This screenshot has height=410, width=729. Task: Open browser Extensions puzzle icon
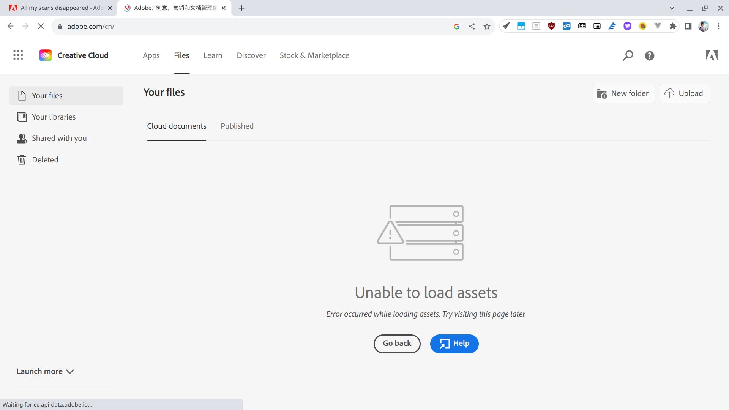click(673, 26)
